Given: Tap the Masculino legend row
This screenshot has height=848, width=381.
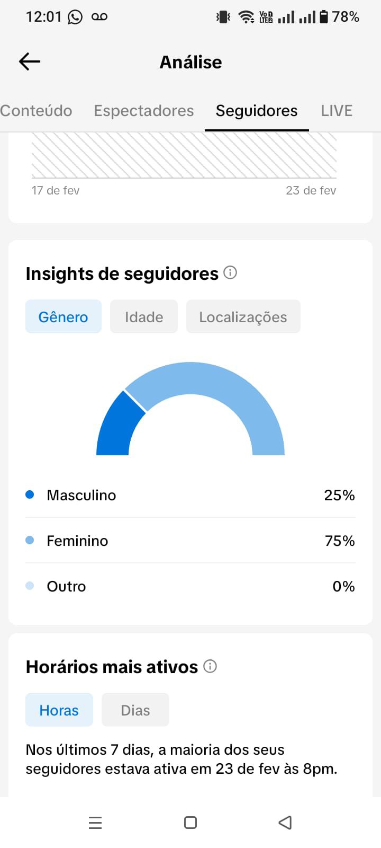Looking at the screenshot, I should point(190,495).
